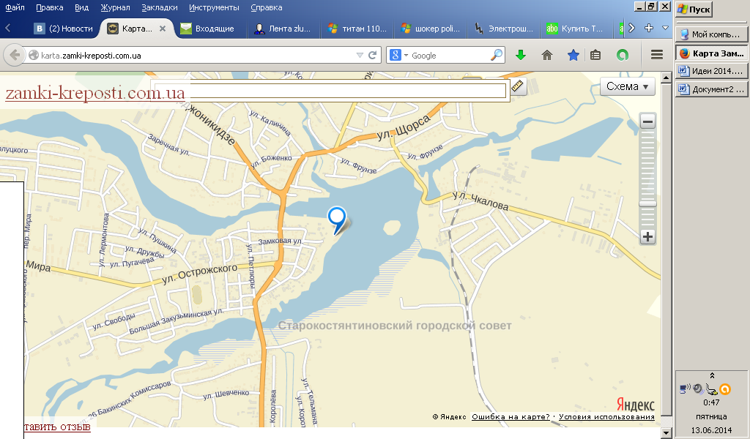750x439 pixels.
Task: Switch to the Купить Т... tab
Action: pyautogui.click(x=576, y=29)
